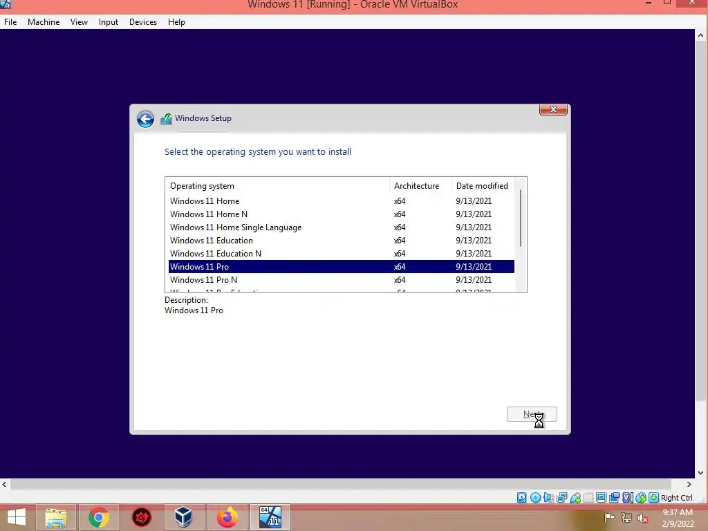Select Windows 11 Pro N edition
The image size is (708, 531).
pyautogui.click(x=342, y=279)
